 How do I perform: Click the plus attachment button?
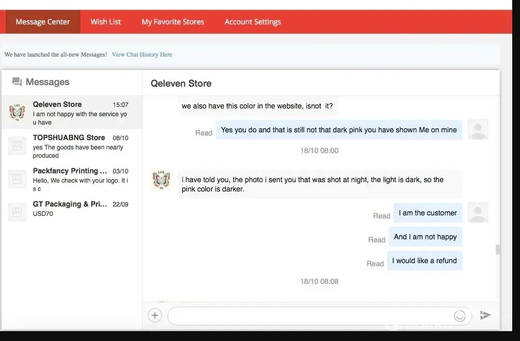pos(155,315)
